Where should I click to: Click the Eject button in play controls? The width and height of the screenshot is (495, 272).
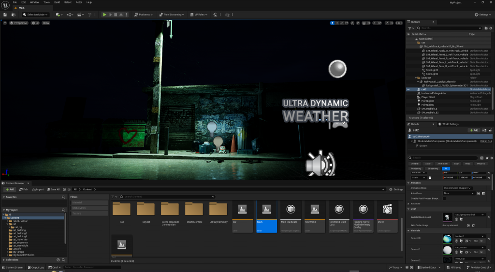coord(121,14)
